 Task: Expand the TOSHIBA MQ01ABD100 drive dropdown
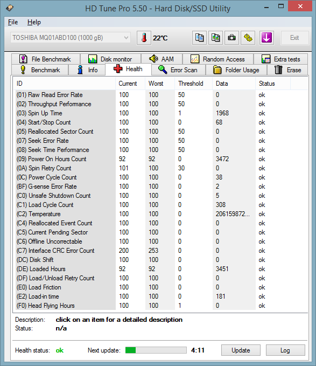coord(71,38)
